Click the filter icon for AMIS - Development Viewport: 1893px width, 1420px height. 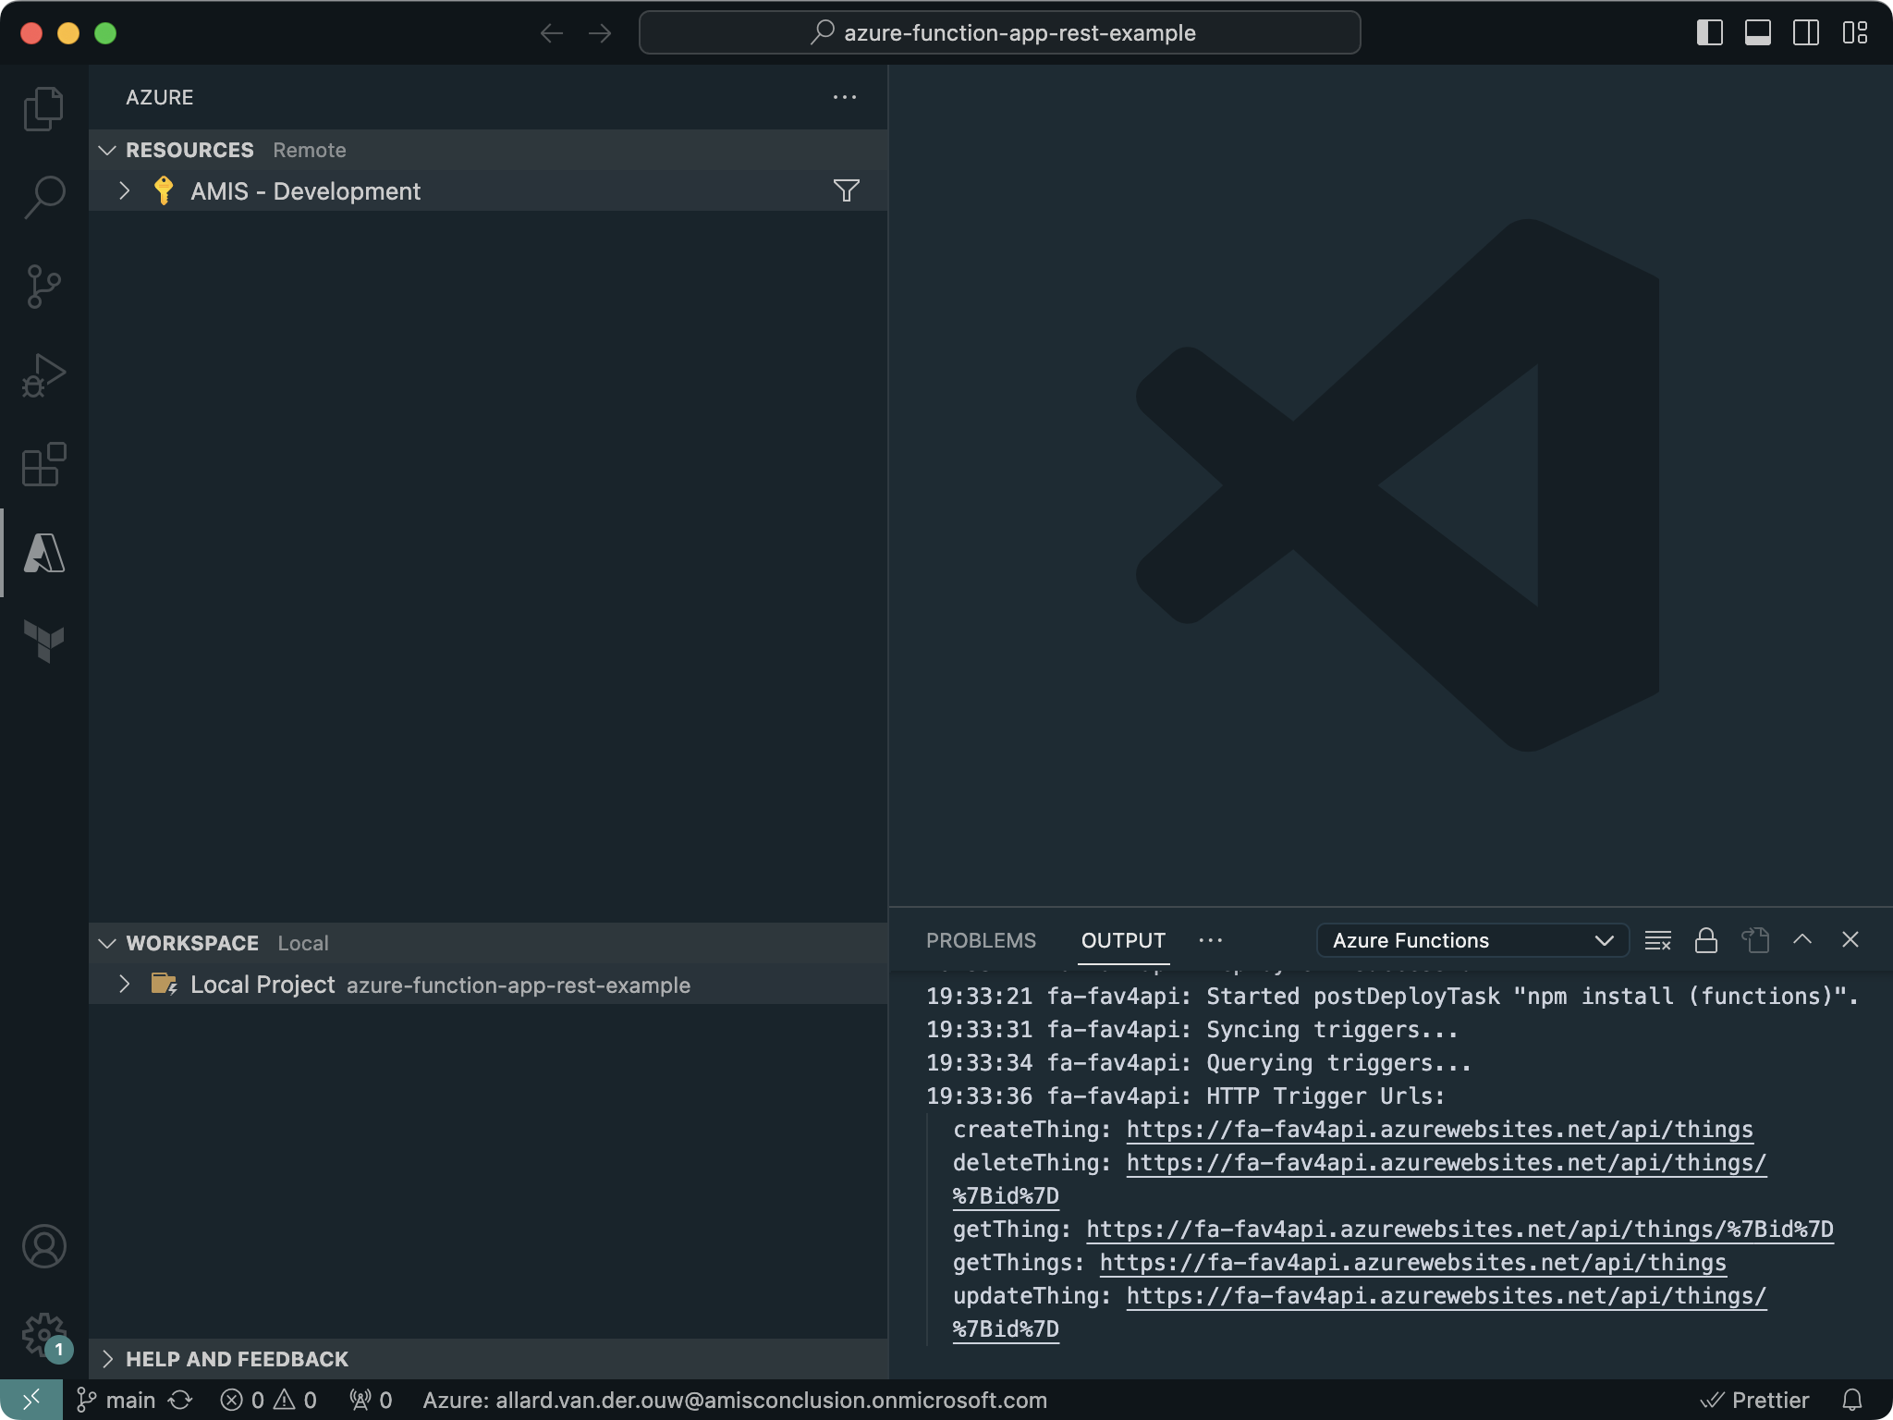[846, 190]
